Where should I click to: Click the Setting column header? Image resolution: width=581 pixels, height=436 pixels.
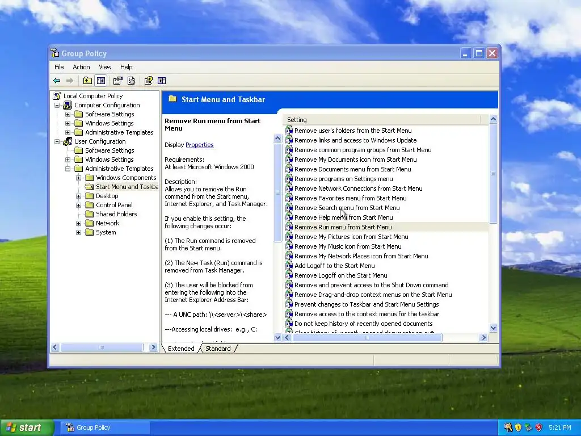tap(382, 120)
